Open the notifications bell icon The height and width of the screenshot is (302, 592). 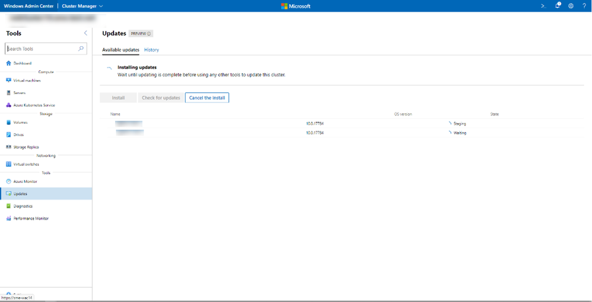coord(558,6)
